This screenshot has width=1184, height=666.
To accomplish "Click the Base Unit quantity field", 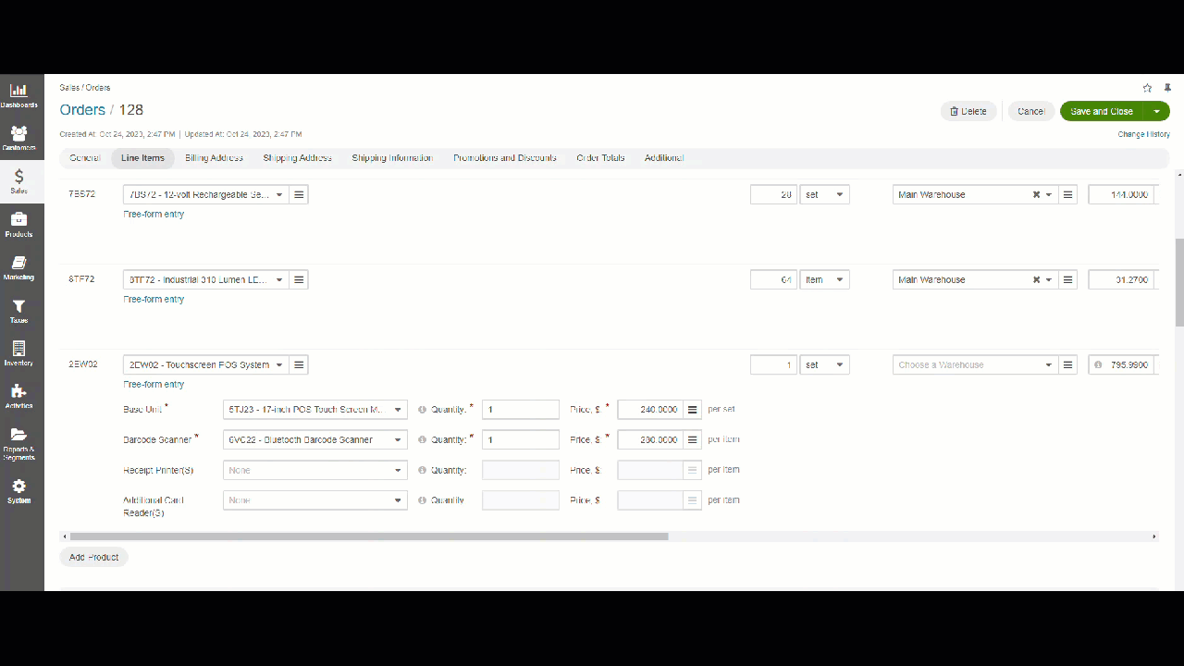I will click(x=521, y=409).
